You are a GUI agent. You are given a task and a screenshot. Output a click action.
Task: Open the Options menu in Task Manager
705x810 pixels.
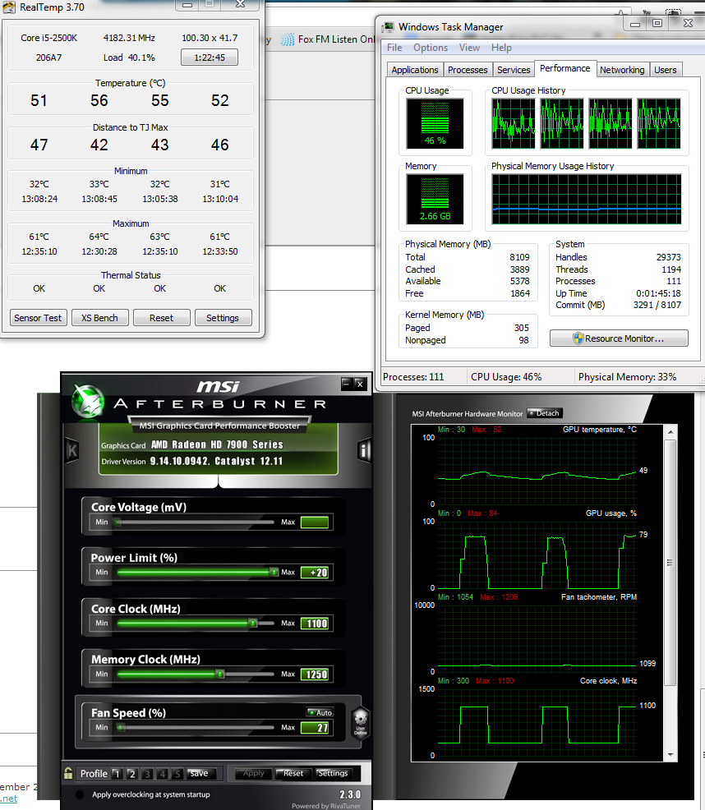click(431, 48)
